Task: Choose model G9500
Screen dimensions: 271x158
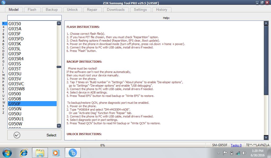Action: [x=32, y=94]
